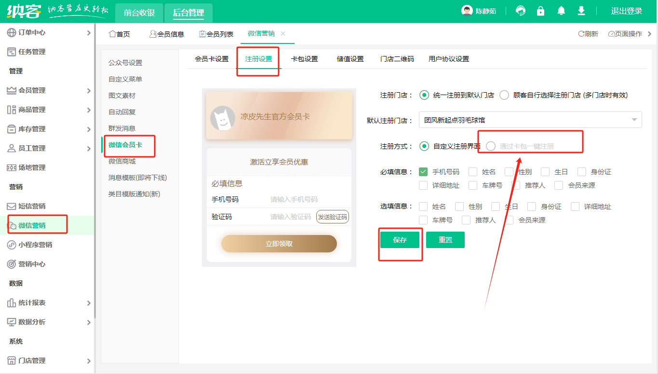
Task: Open 订单中心 in the sidebar
Action: [32, 32]
